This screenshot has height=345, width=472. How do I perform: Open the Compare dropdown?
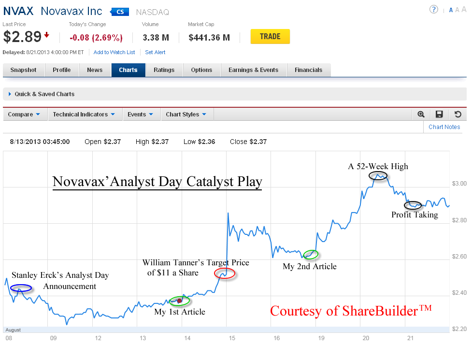(x=24, y=115)
